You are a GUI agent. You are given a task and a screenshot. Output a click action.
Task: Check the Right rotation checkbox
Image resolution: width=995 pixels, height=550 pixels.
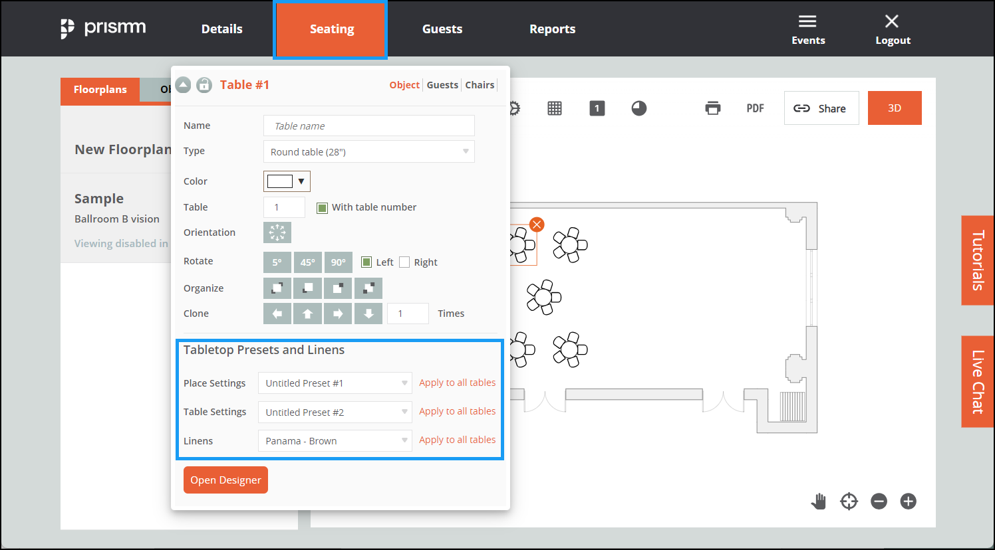pyautogui.click(x=404, y=262)
